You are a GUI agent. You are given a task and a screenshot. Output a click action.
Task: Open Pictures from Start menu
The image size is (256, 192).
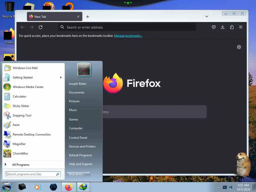click(x=74, y=101)
